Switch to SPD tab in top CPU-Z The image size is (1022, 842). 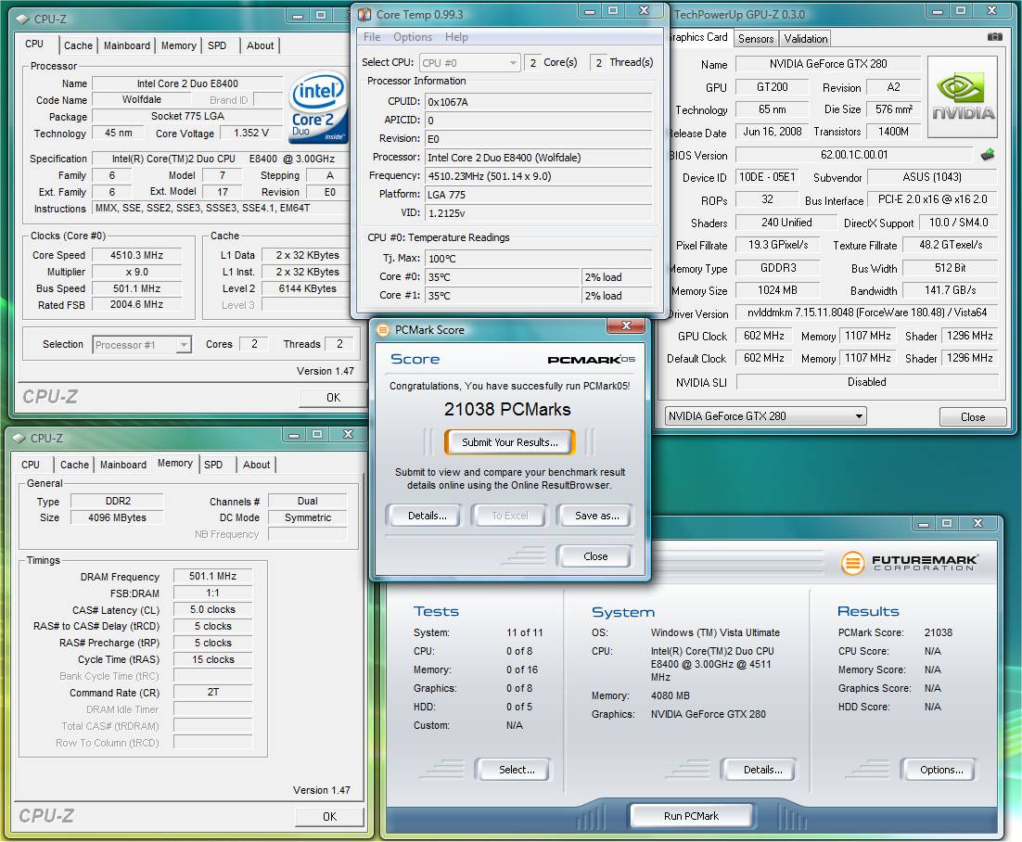(217, 45)
